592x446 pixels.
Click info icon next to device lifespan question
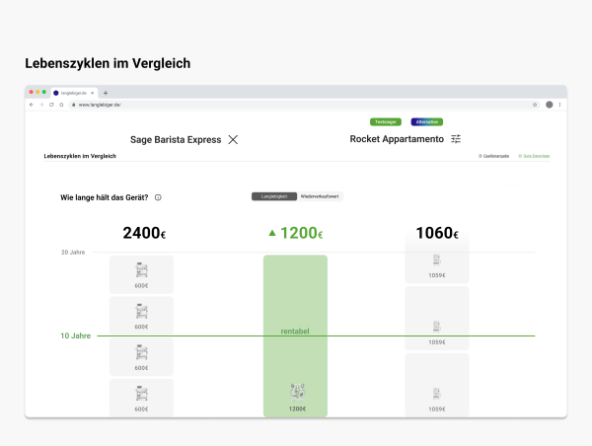pyautogui.click(x=158, y=197)
